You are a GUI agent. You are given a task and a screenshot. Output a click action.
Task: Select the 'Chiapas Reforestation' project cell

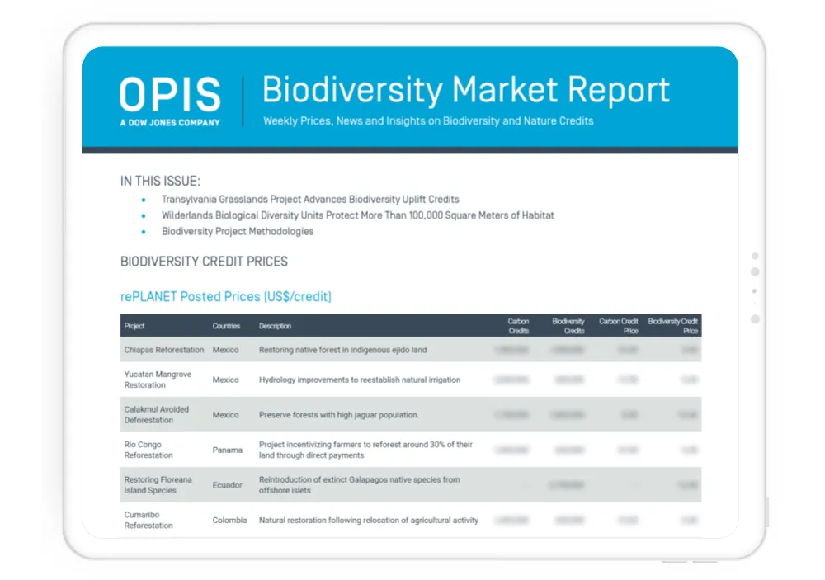(x=164, y=350)
